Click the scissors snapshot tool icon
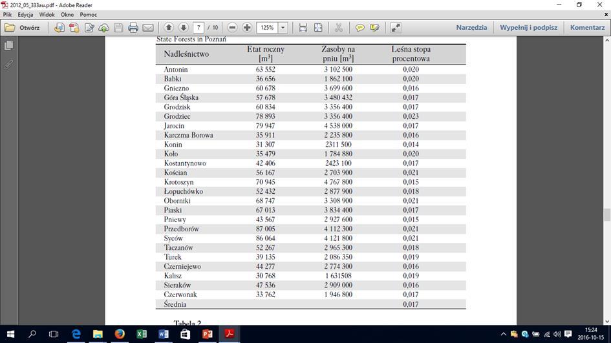 339,28
